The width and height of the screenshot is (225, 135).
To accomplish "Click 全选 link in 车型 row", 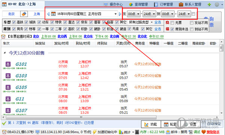I will 157,22.
